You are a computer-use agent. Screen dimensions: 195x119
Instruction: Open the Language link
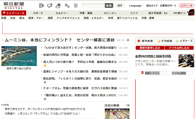coord(135,6)
